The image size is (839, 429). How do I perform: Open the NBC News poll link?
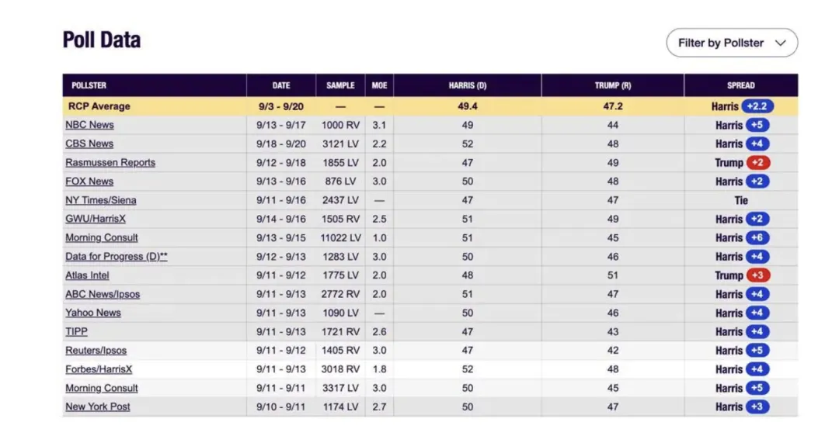(89, 125)
